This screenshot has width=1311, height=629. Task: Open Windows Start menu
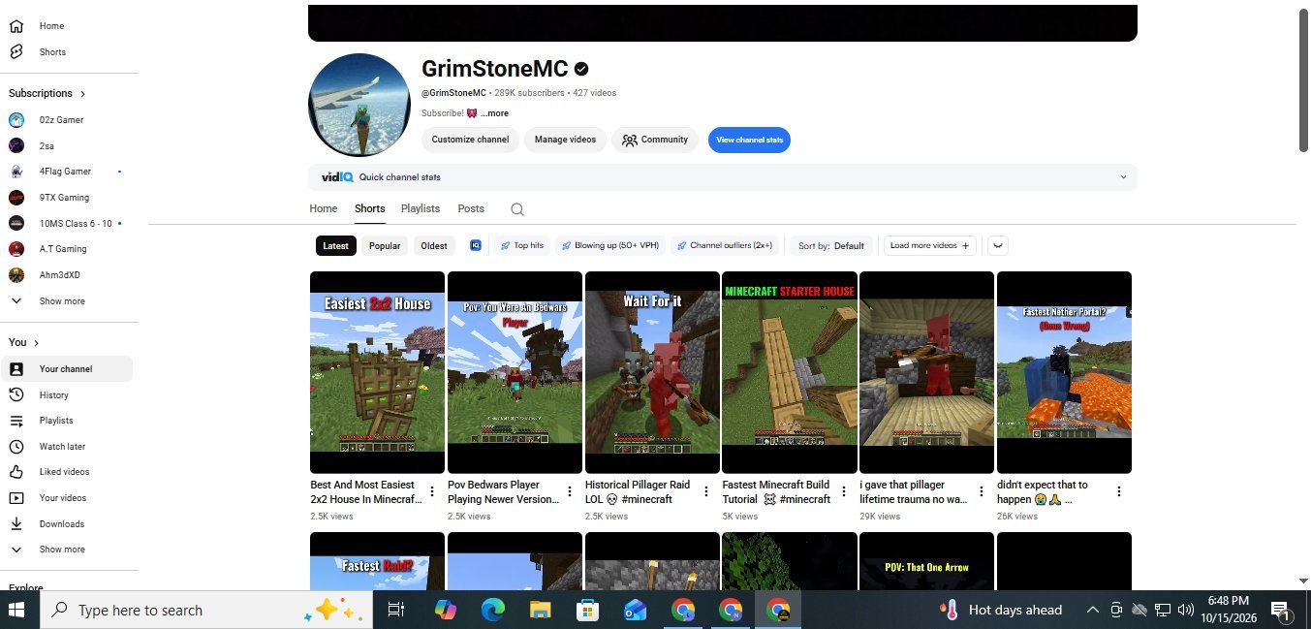16,610
